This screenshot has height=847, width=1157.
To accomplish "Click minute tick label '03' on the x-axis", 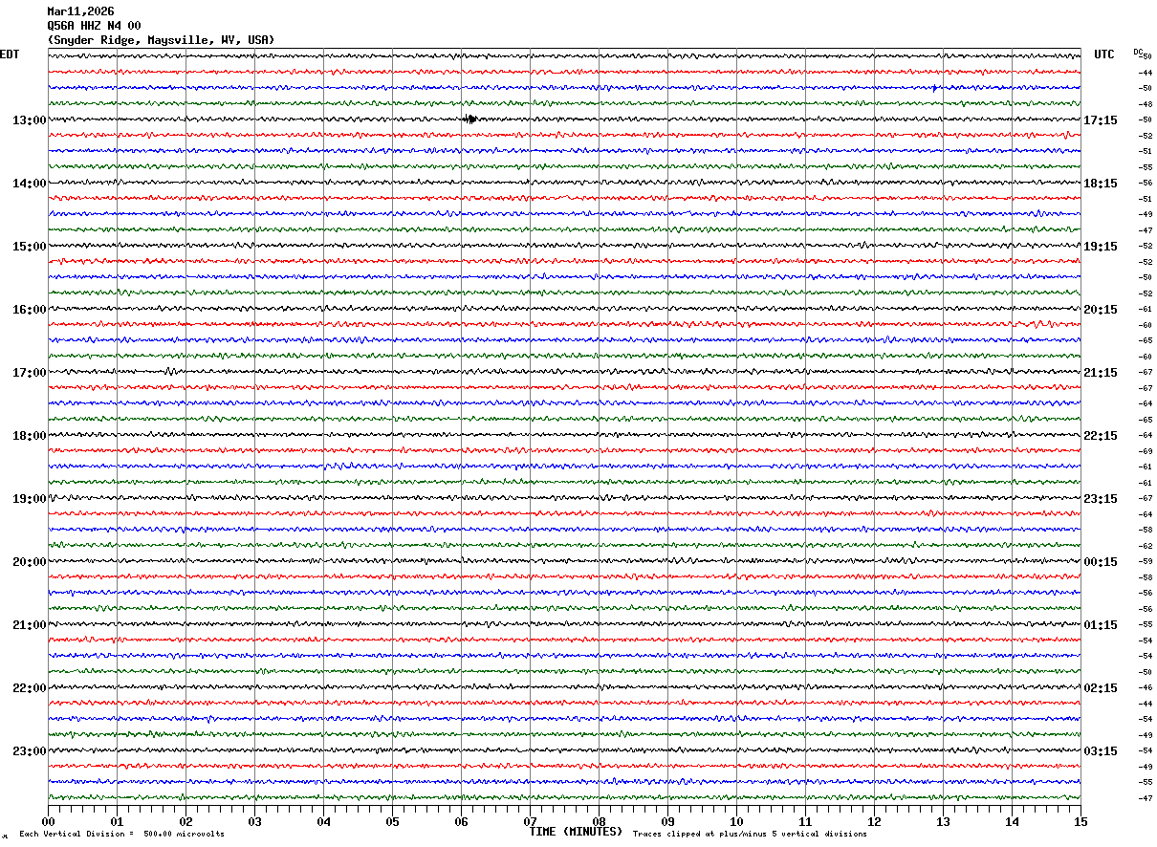I will point(254,821).
